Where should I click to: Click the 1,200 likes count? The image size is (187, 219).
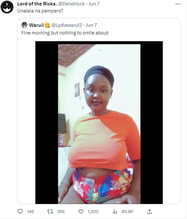(x=93, y=212)
